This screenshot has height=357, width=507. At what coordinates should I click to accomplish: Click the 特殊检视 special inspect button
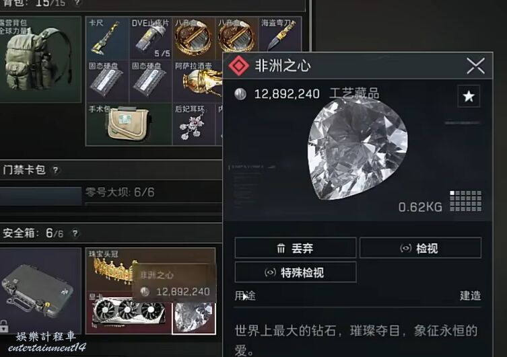(x=295, y=272)
